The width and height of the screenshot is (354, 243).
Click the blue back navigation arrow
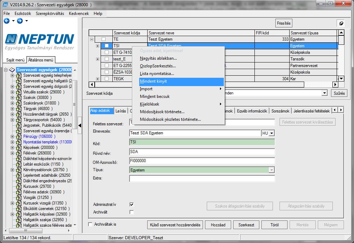[7, 21]
